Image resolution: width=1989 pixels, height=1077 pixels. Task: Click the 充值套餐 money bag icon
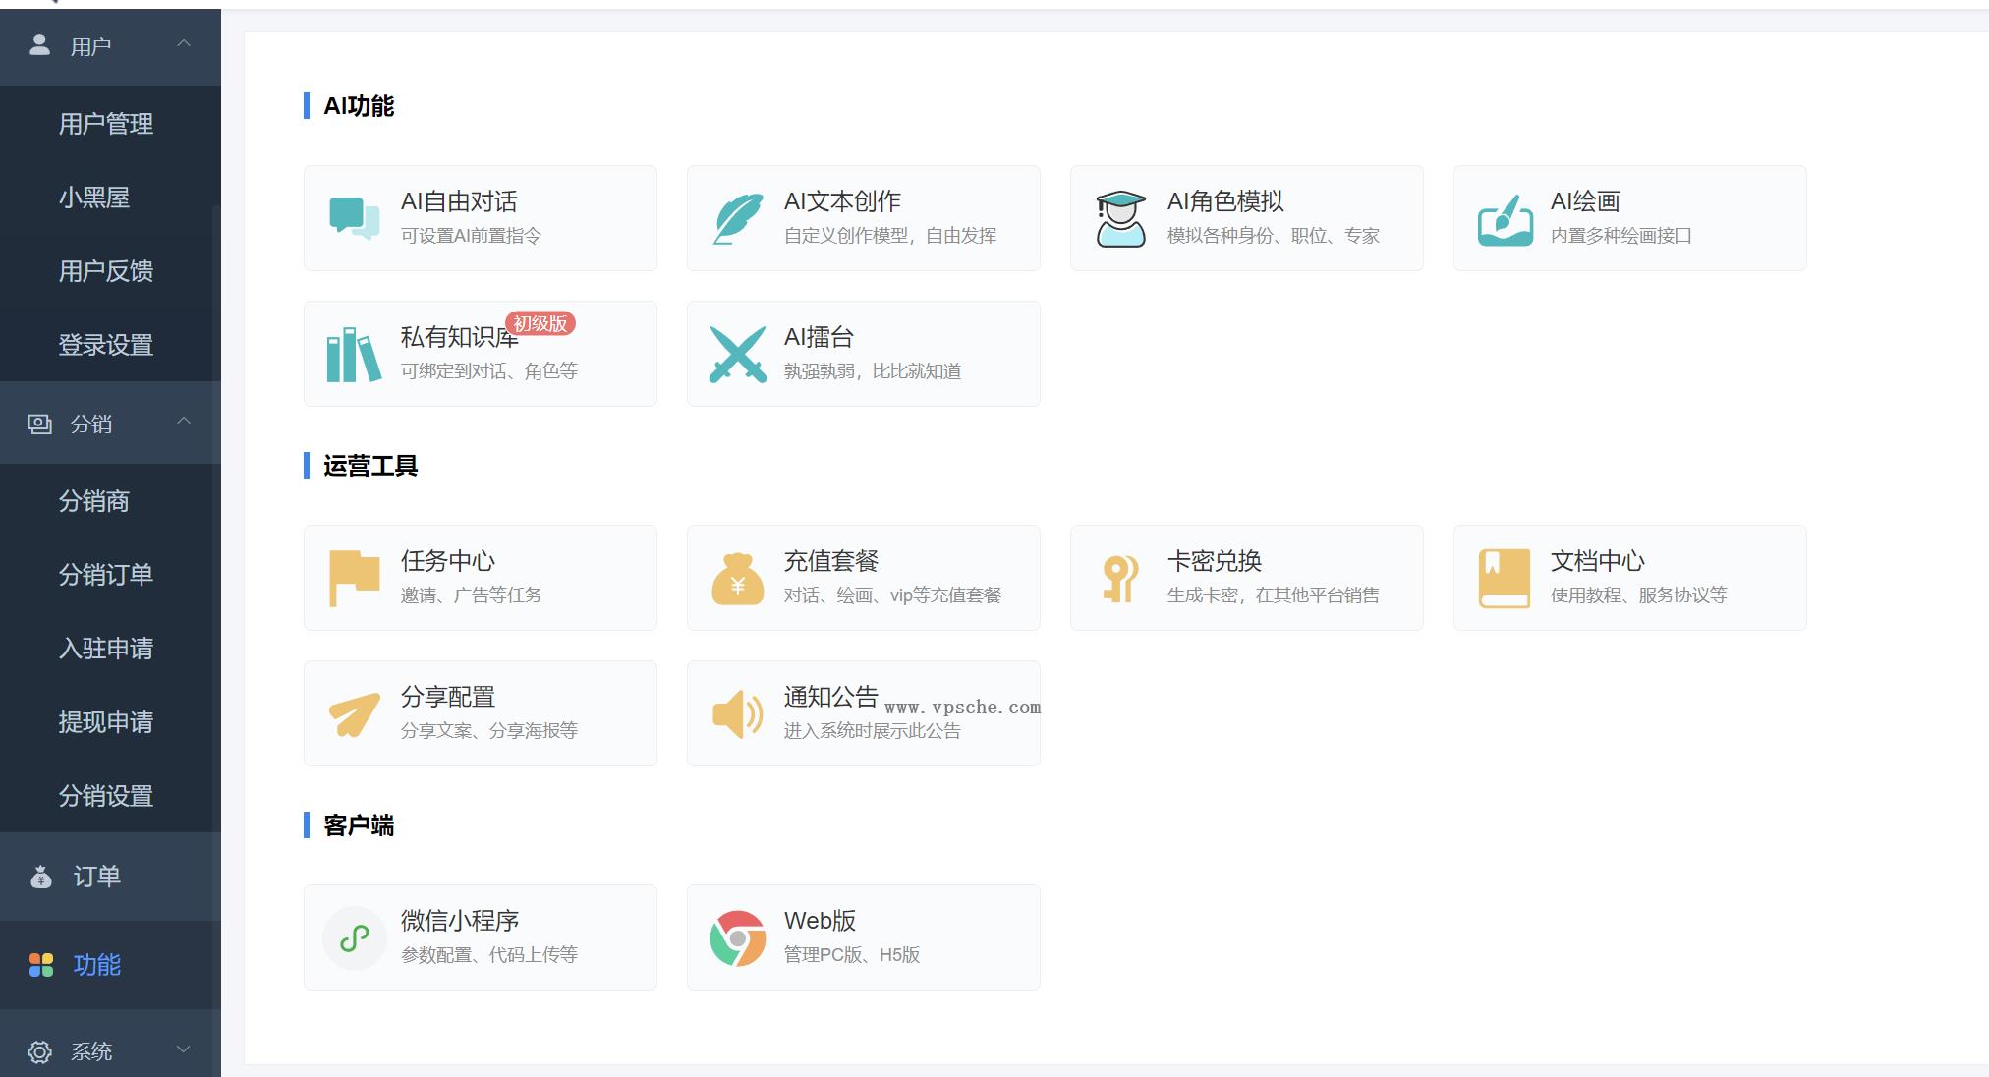738,579
